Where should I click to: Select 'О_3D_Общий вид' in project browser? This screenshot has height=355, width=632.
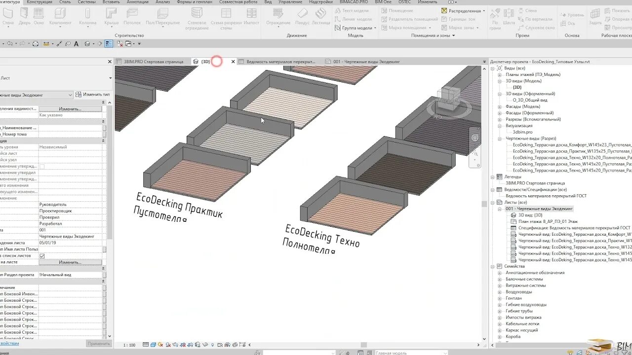pos(530,100)
